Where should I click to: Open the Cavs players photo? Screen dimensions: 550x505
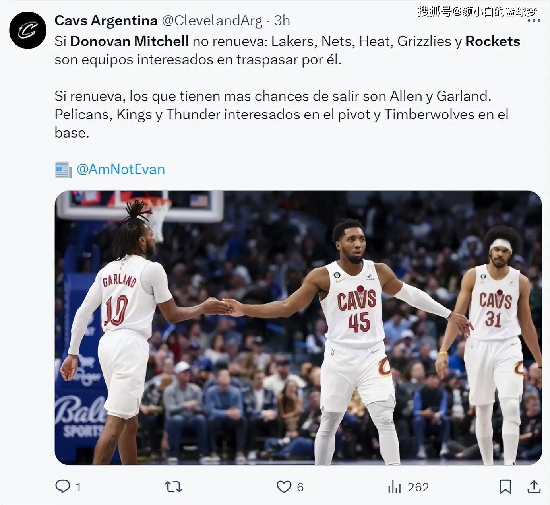click(298, 328)
